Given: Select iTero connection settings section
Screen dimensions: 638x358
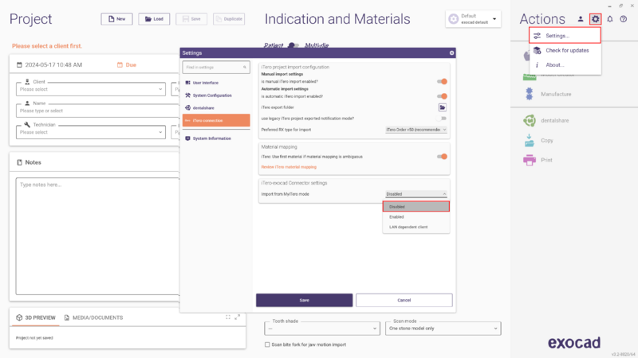Looking at the screenshot, I should [216, 121].
